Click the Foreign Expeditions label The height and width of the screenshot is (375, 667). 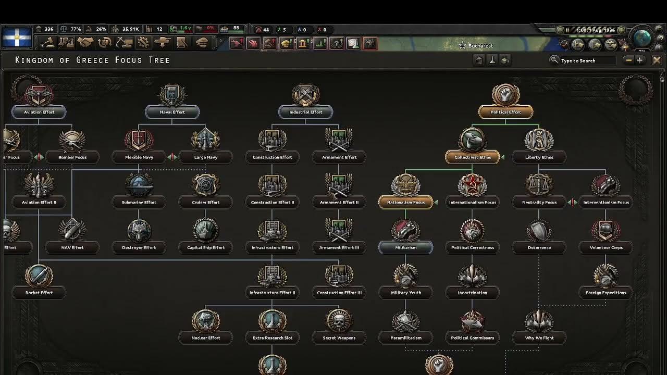coord(606,293)
